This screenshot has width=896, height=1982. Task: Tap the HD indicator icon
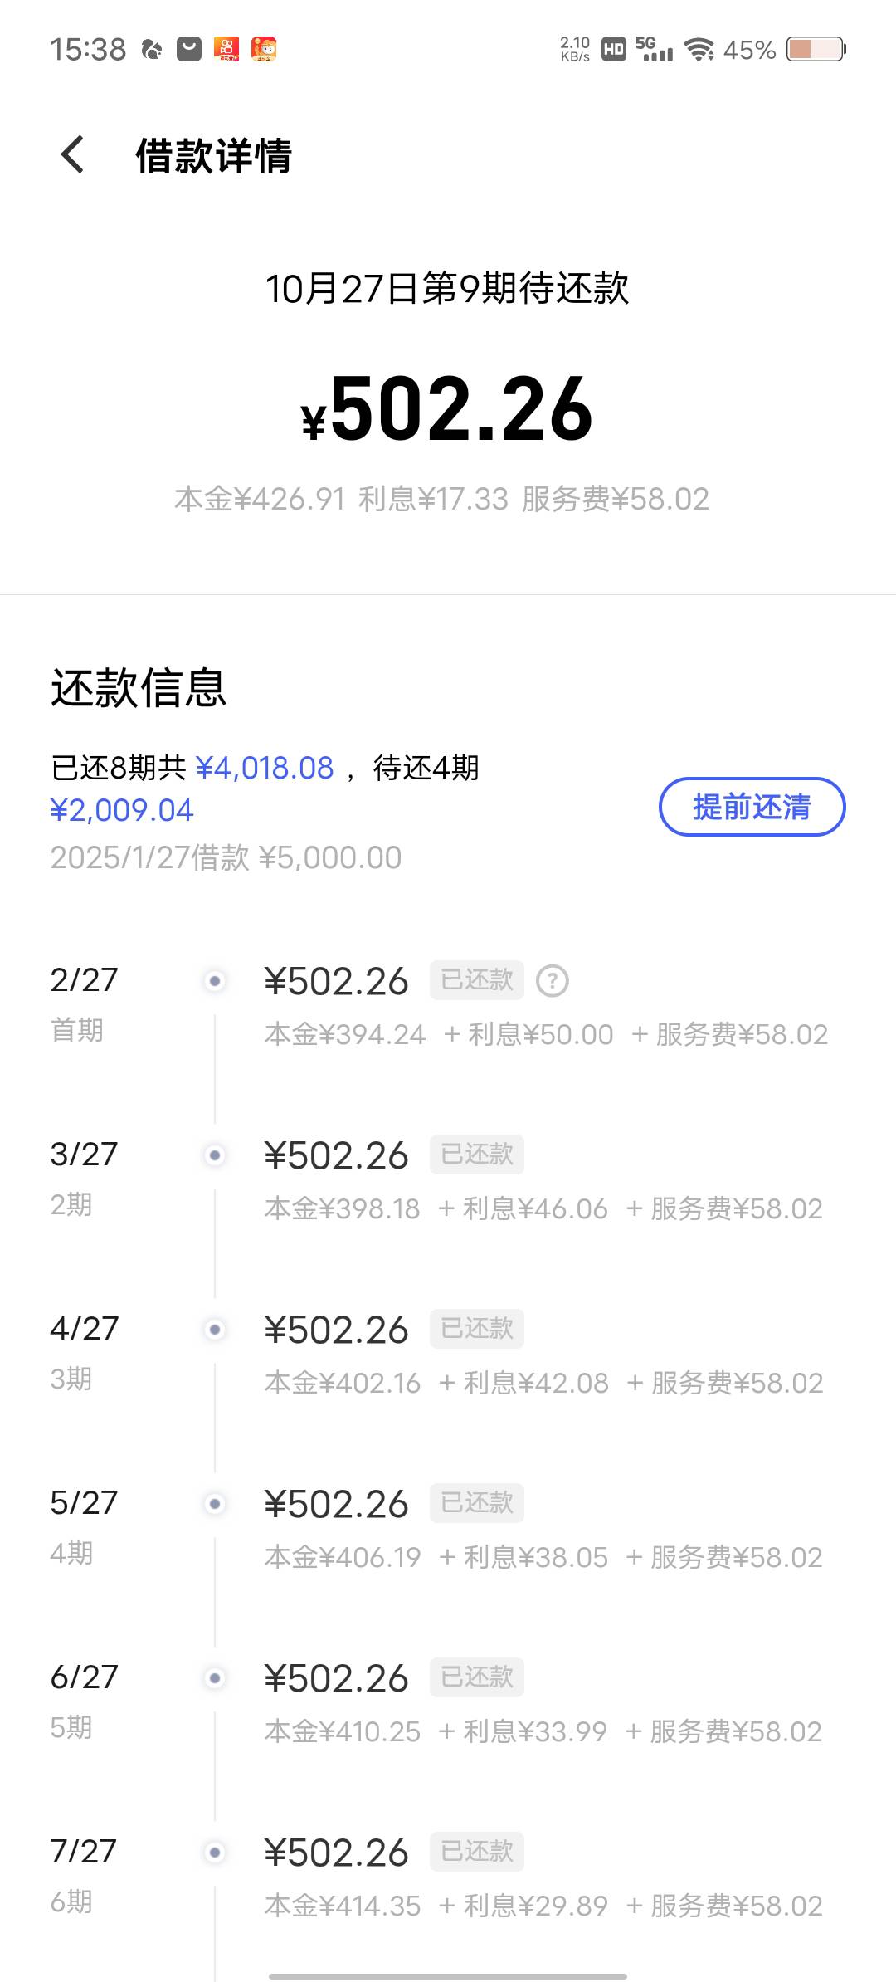614,50
